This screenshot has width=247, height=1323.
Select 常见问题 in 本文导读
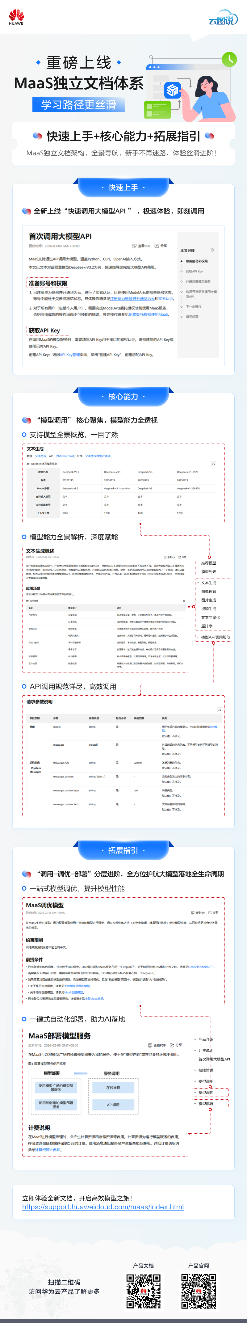pos(192,316)
